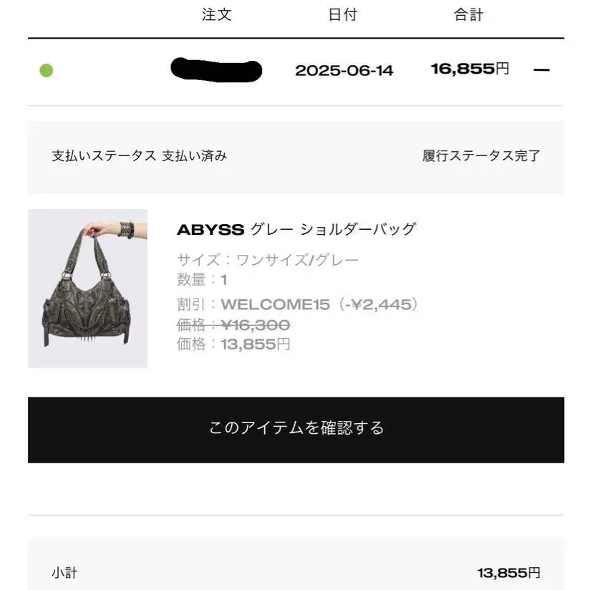Viewport: 590px width, 590px height.
Task: Click the discounted price 13,855円
Action: point(255,344)
